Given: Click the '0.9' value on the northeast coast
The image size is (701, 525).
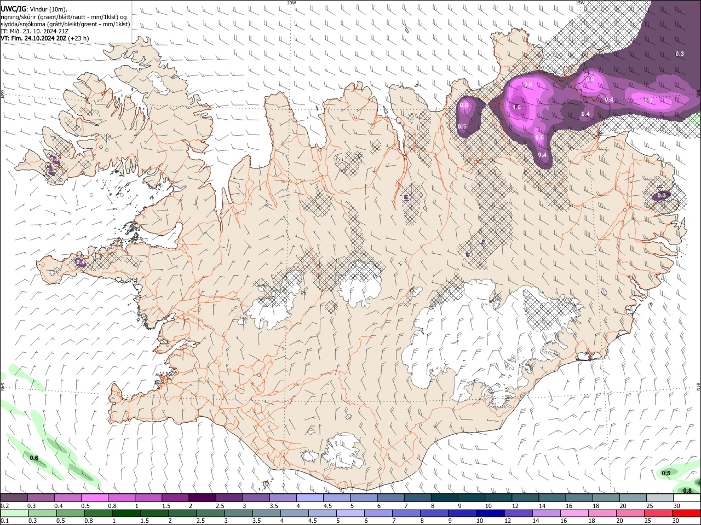Looking at the screenshot, I should tap(590, 80).
